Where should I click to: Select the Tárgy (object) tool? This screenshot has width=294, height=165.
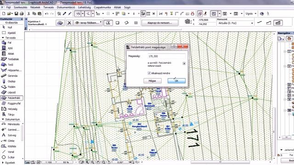point(11,115)
